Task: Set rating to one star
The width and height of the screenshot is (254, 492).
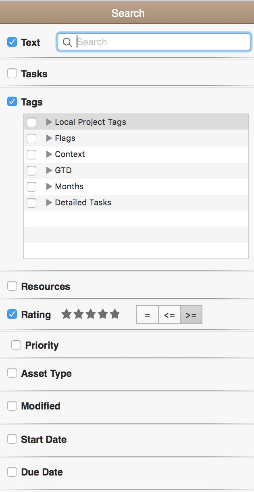Action: [66, 314]
